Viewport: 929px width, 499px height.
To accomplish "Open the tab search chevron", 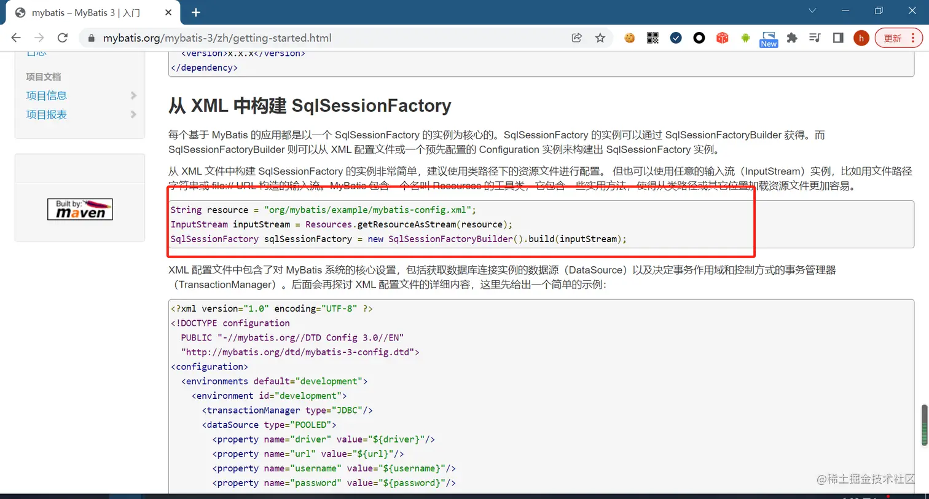I will [x=812, y=10].
